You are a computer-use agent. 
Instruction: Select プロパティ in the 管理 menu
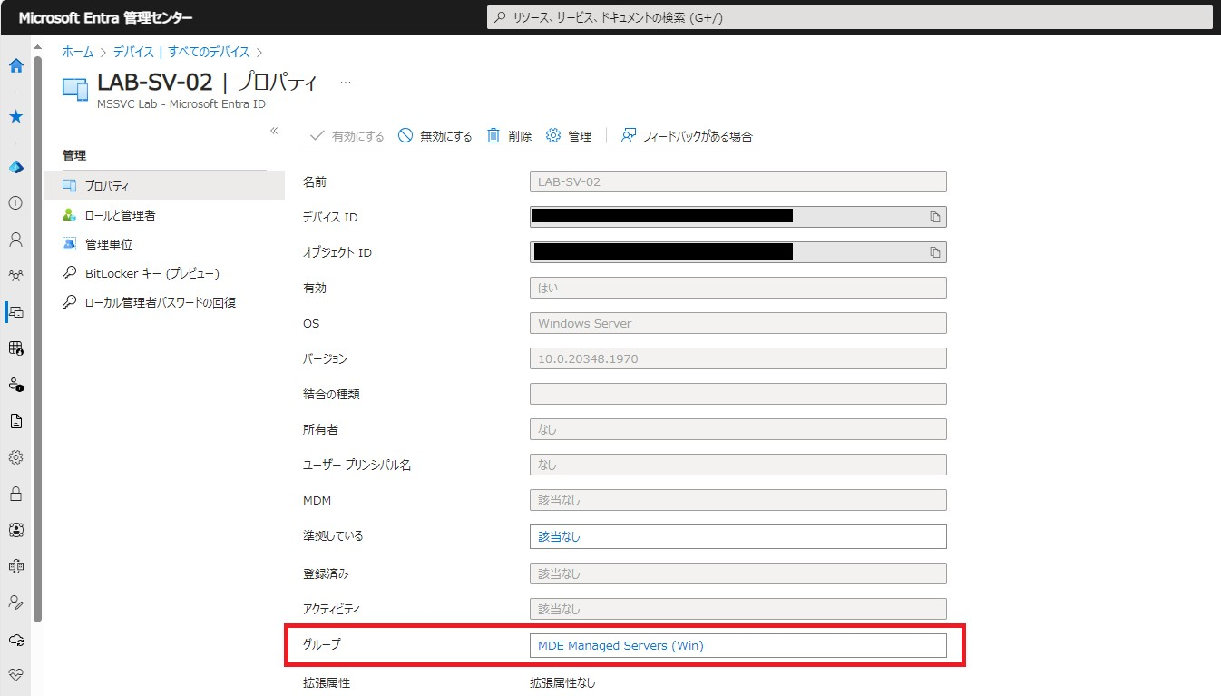click(164, 186)
